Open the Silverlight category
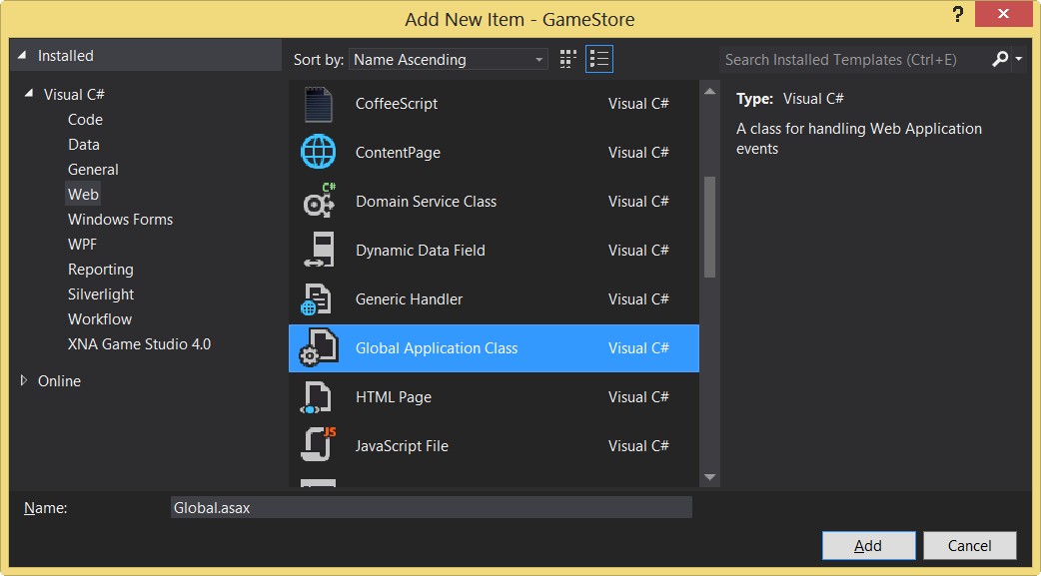Screen dimensions: 1041x576 (101, 293)
